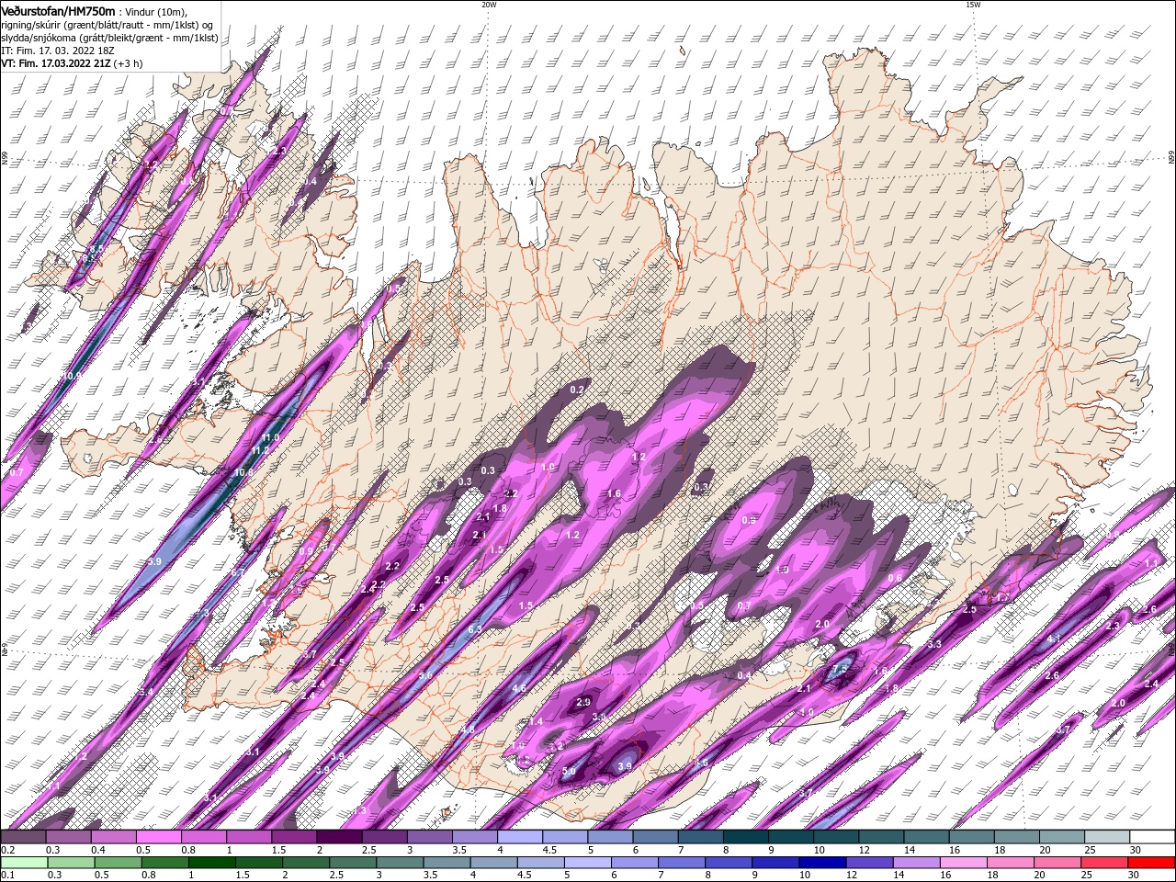Click the Veðurstofan/HM750m map title
Screen dimensions: 1176x882
[x=59, y=11]
